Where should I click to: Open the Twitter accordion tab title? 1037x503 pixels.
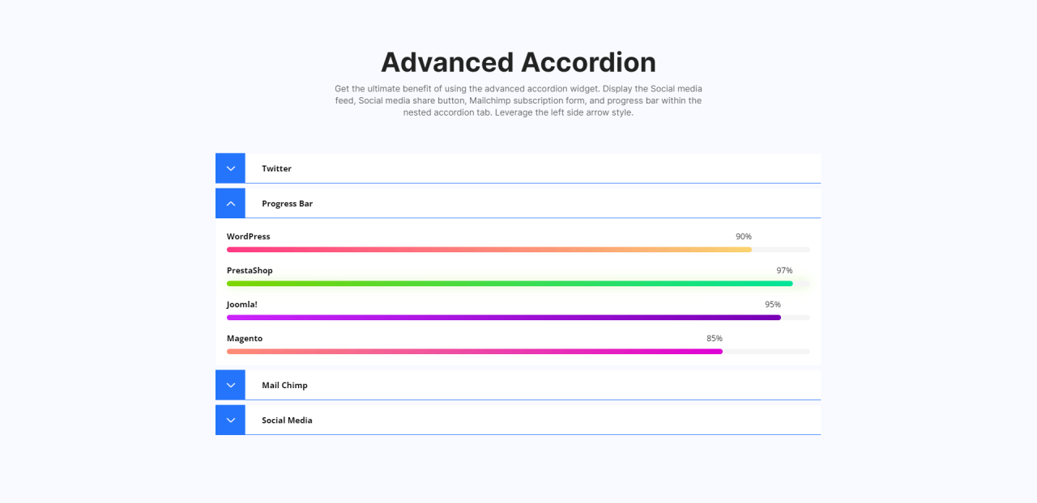pos(276,169)
